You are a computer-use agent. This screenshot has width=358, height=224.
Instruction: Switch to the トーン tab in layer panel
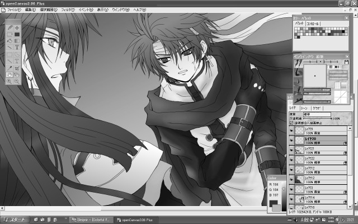coord(304,108)
